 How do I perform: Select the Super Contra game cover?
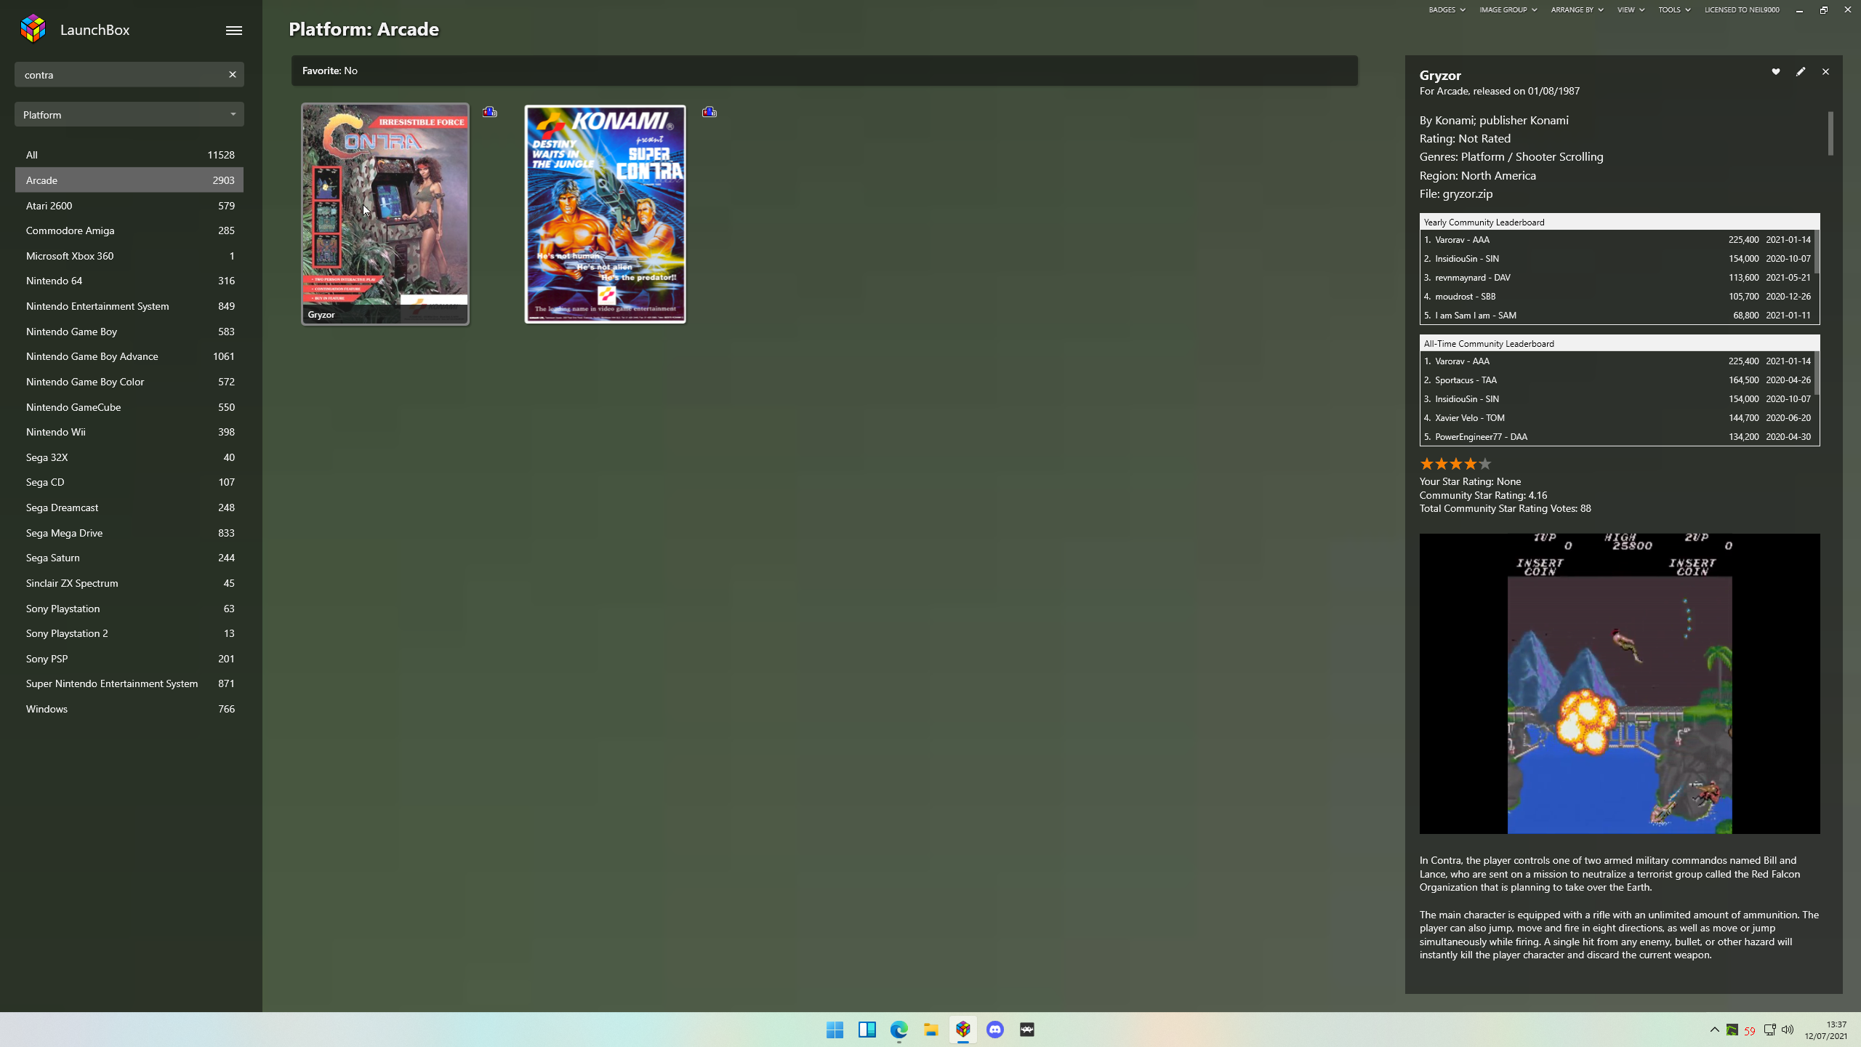pos(605,214)
